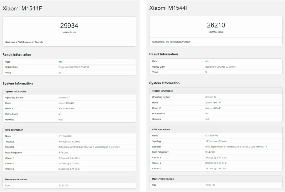This screenshot has height=192, width=285.
Task: Click Motherboard value 'art' on the Vulkan page
Action: coord(60,114)
